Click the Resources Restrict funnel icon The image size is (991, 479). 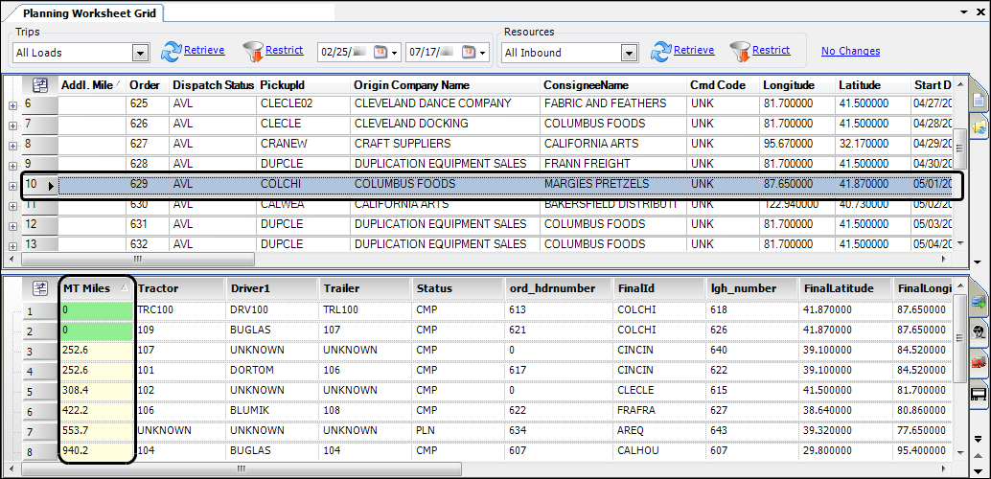(x=740, y=51)
